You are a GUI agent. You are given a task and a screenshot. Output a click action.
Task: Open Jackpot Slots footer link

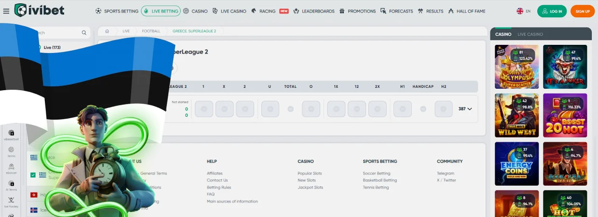311,187
